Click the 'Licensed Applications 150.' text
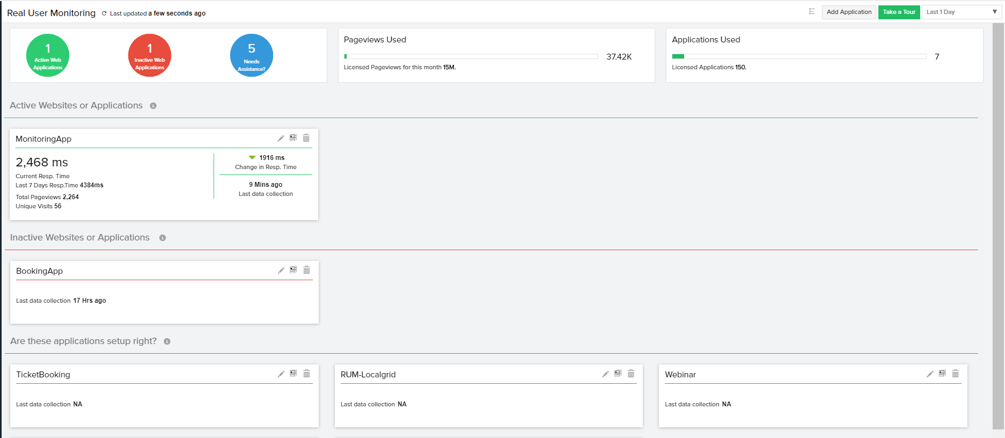The width and height of the screenshot is (1005, 438). point(709,67)
